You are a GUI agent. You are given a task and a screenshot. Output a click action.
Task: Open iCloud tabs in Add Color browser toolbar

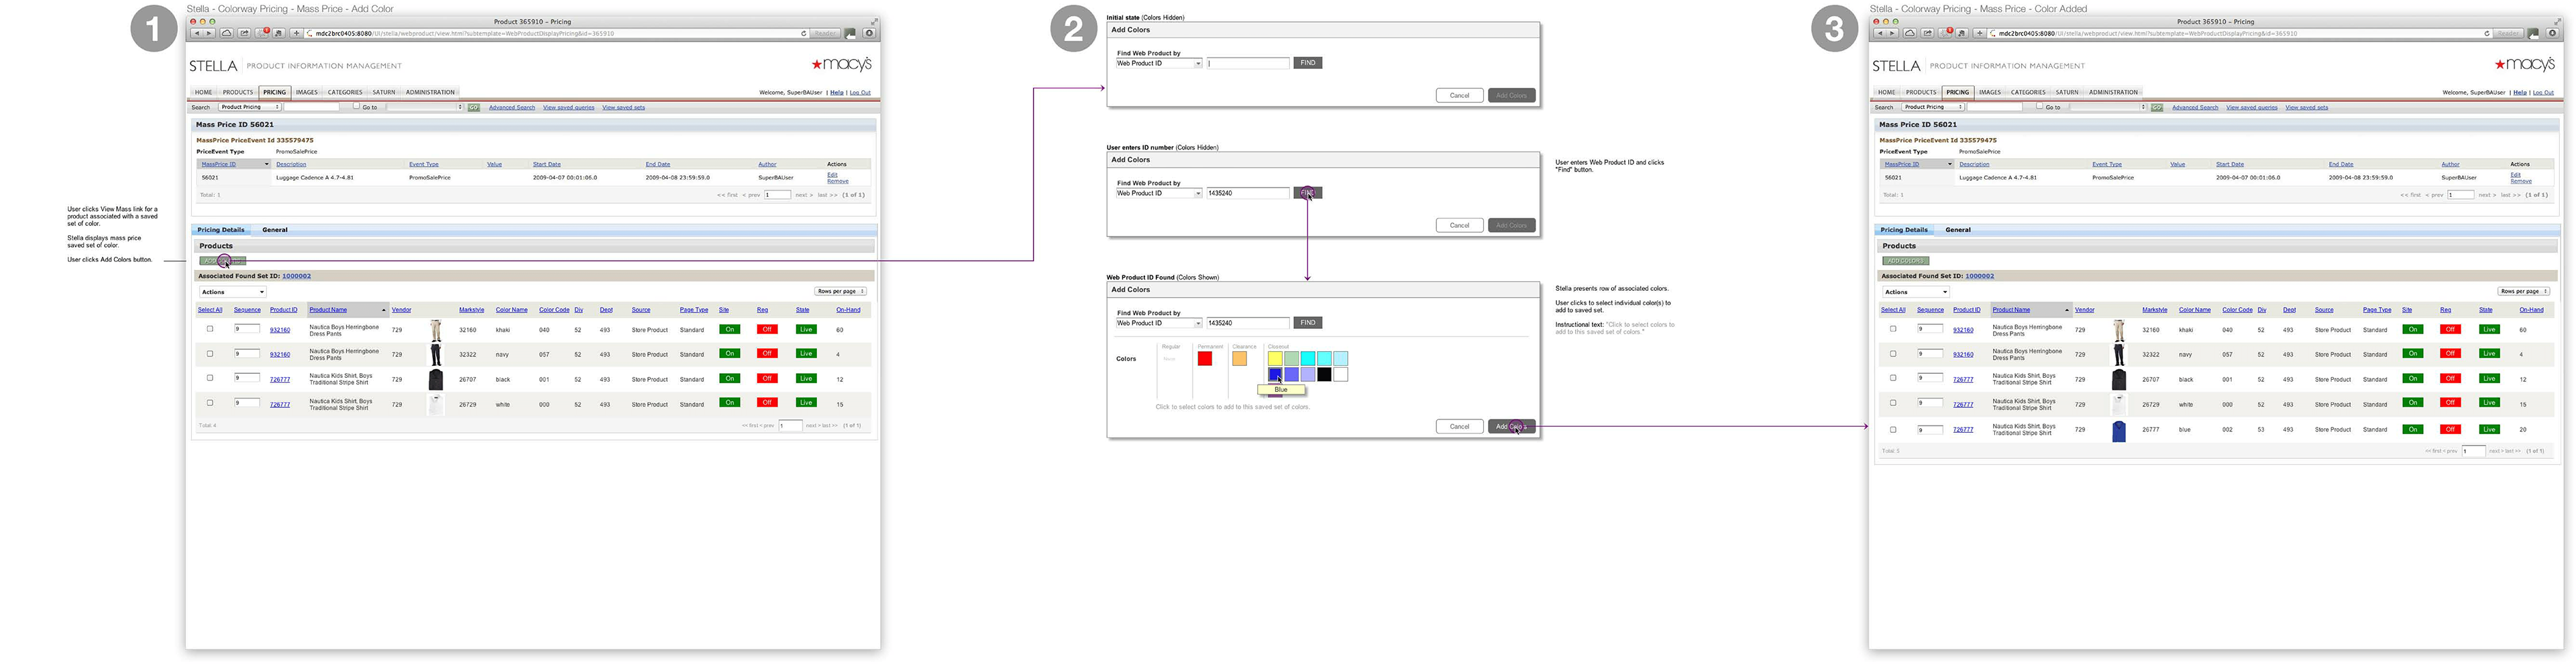click(x=227, y=33)
